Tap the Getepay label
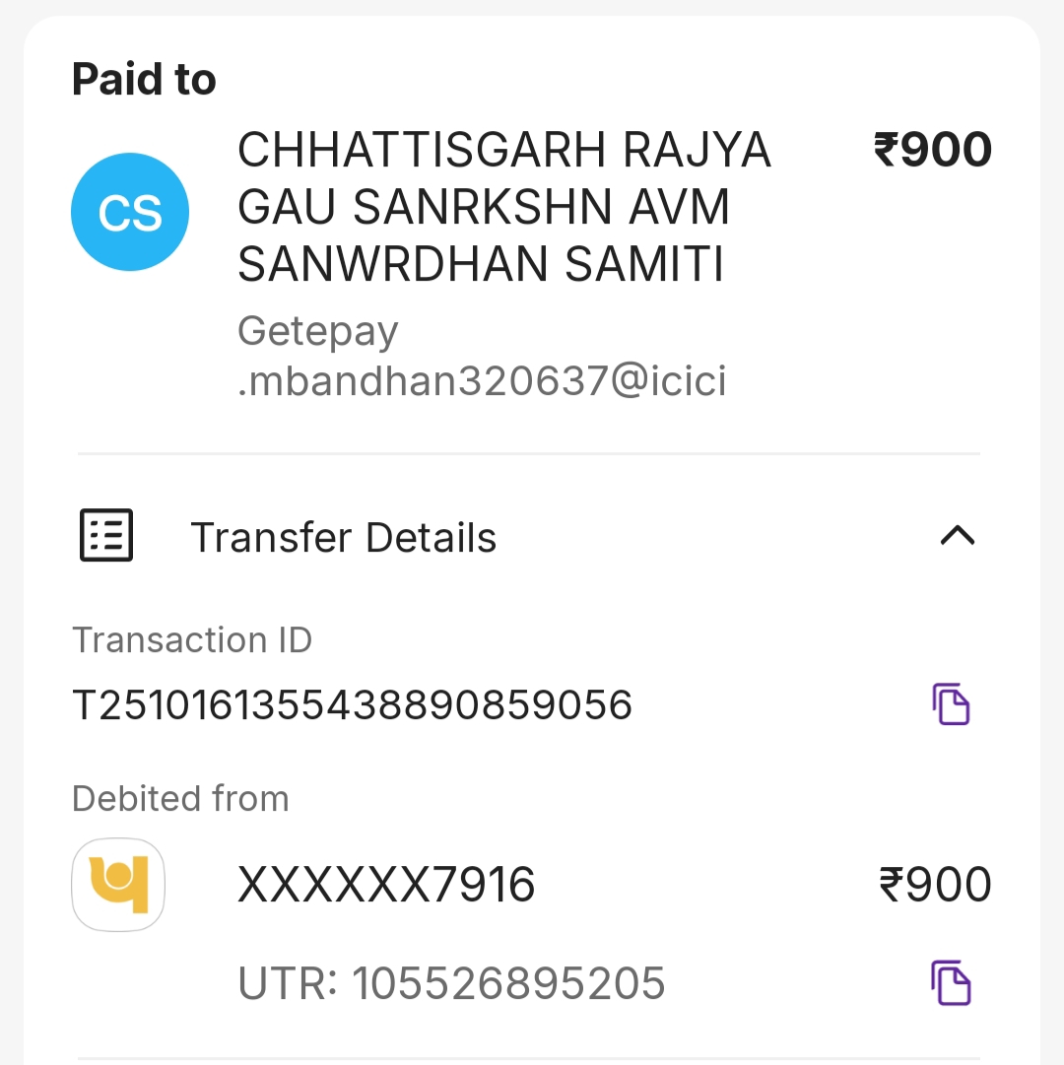Image resolution: width=1064 pixels, height=1065 pixels. 317,331
